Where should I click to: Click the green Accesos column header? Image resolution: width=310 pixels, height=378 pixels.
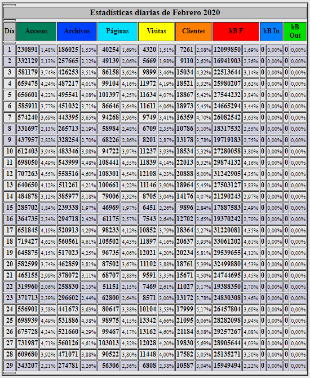tap(37, 32)
